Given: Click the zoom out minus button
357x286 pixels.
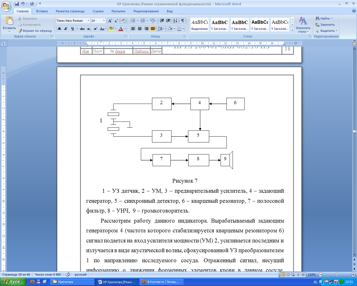Looking at the screenshot, I should click(320, 275).
